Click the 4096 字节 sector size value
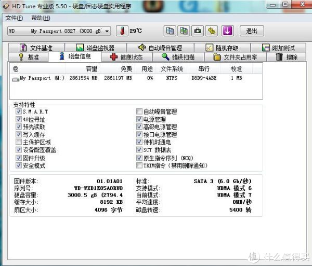 (x=109, y=209)
